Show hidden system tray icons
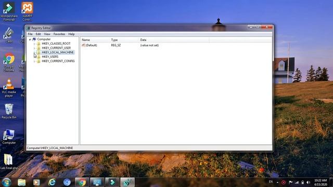This screenshot has height=187, width=333. tap(277, 182)
